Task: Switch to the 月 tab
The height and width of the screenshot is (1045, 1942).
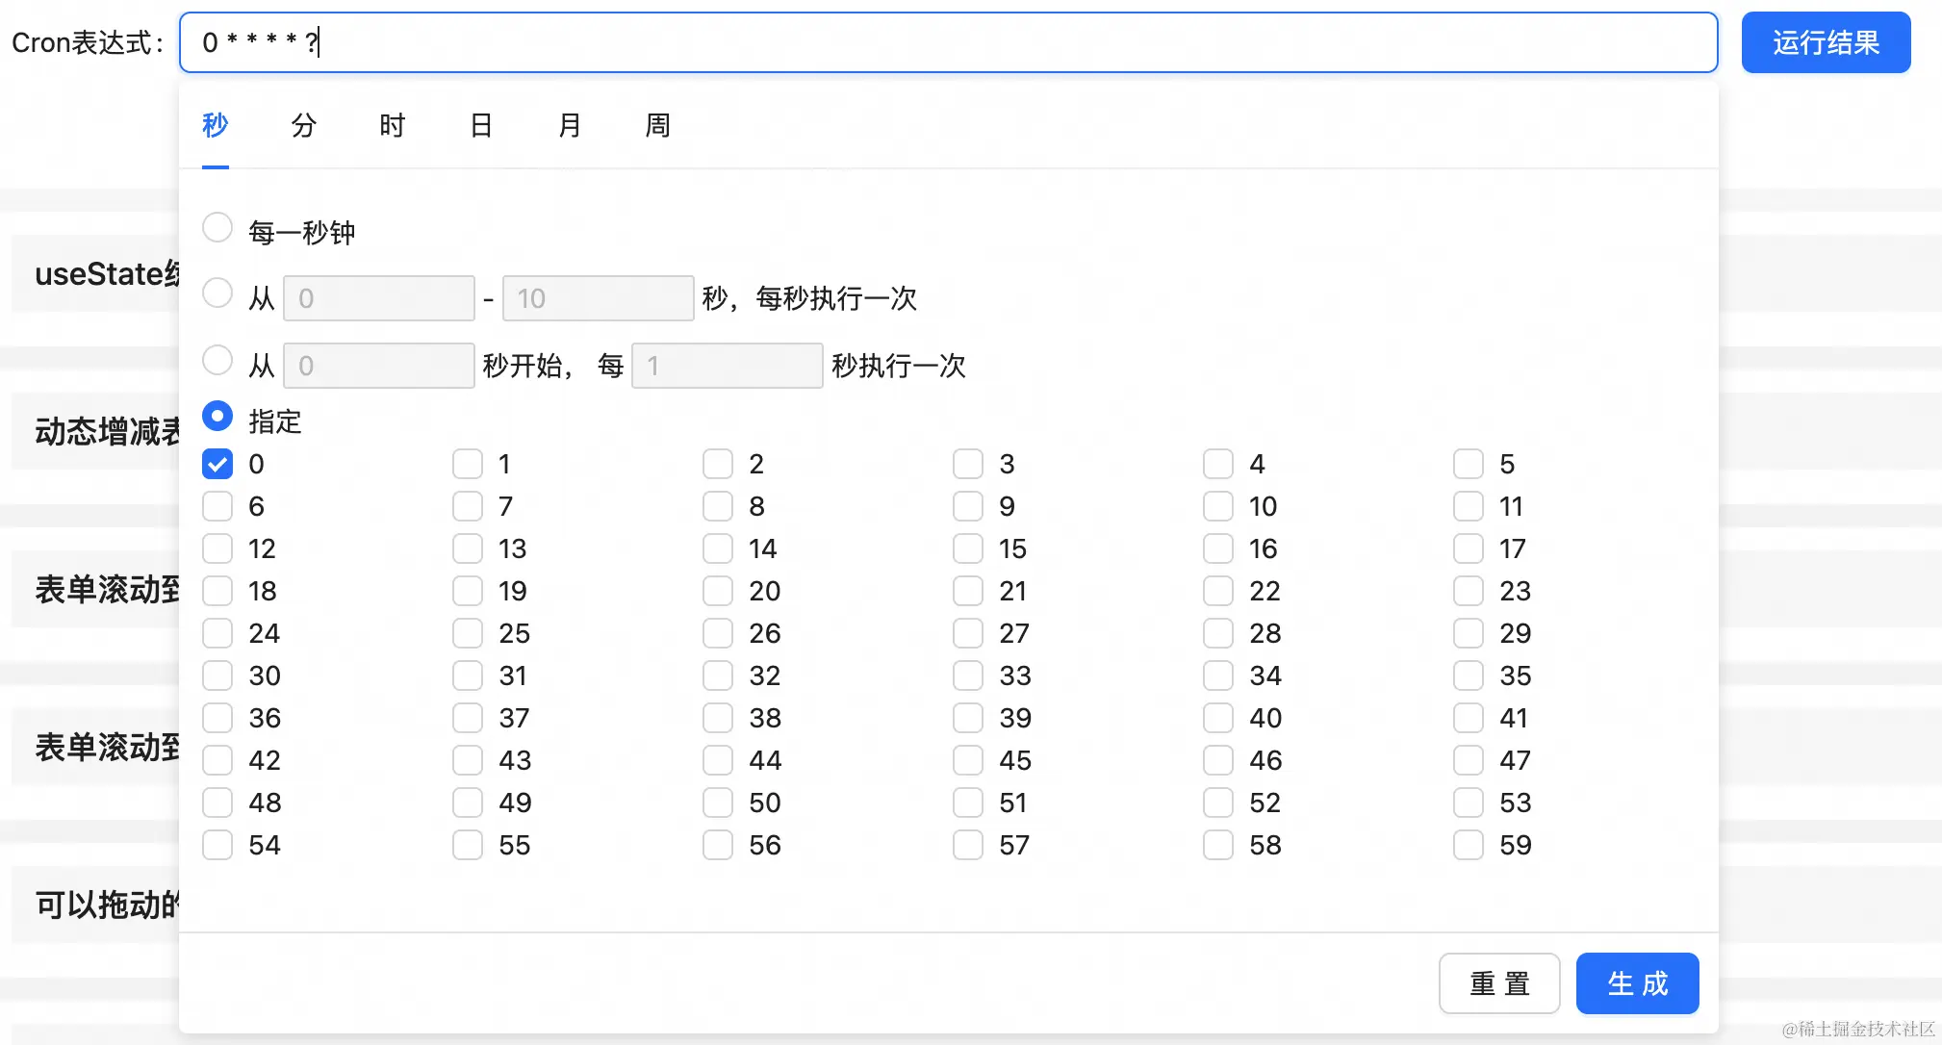Action: 570,125
